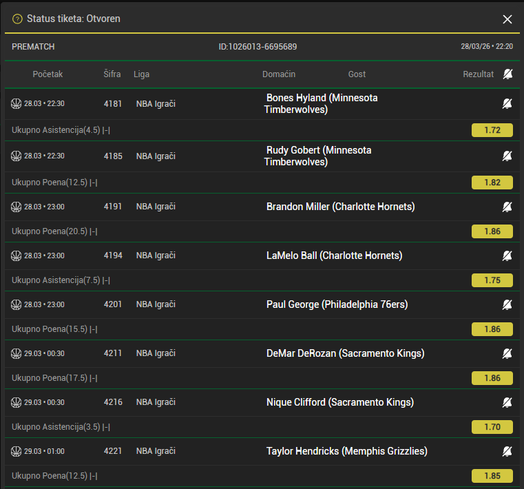The image size is (524, 489).
Task: Toggle the notification bell in the Rezultat header
Action: [x=507, y=74]
